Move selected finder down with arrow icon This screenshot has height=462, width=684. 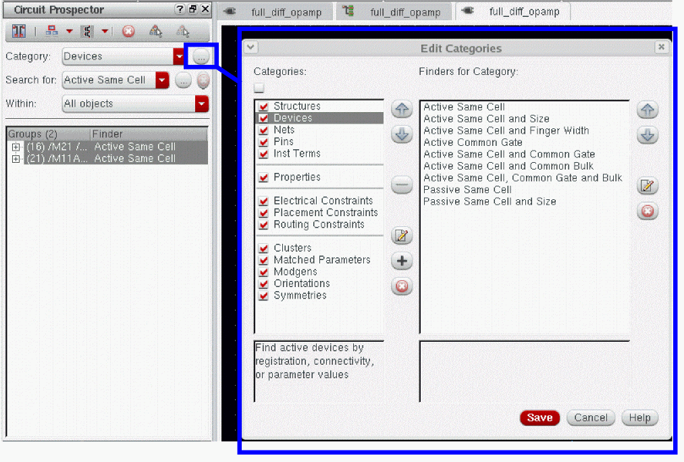(x=648, y=135)
